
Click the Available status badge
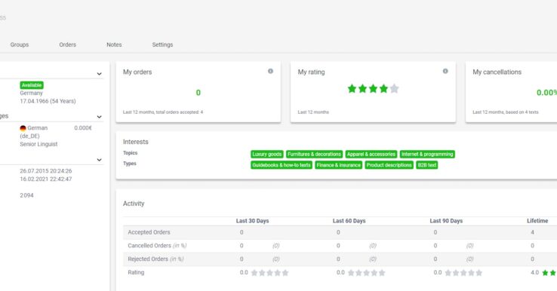(32, 85)
